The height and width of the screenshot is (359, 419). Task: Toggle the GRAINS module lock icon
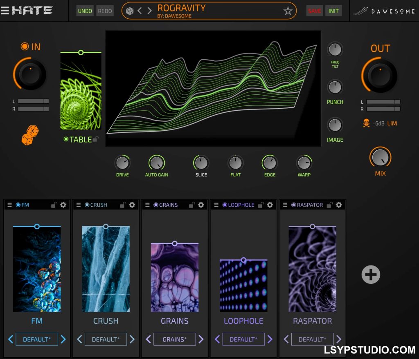(x=192, y=205)
